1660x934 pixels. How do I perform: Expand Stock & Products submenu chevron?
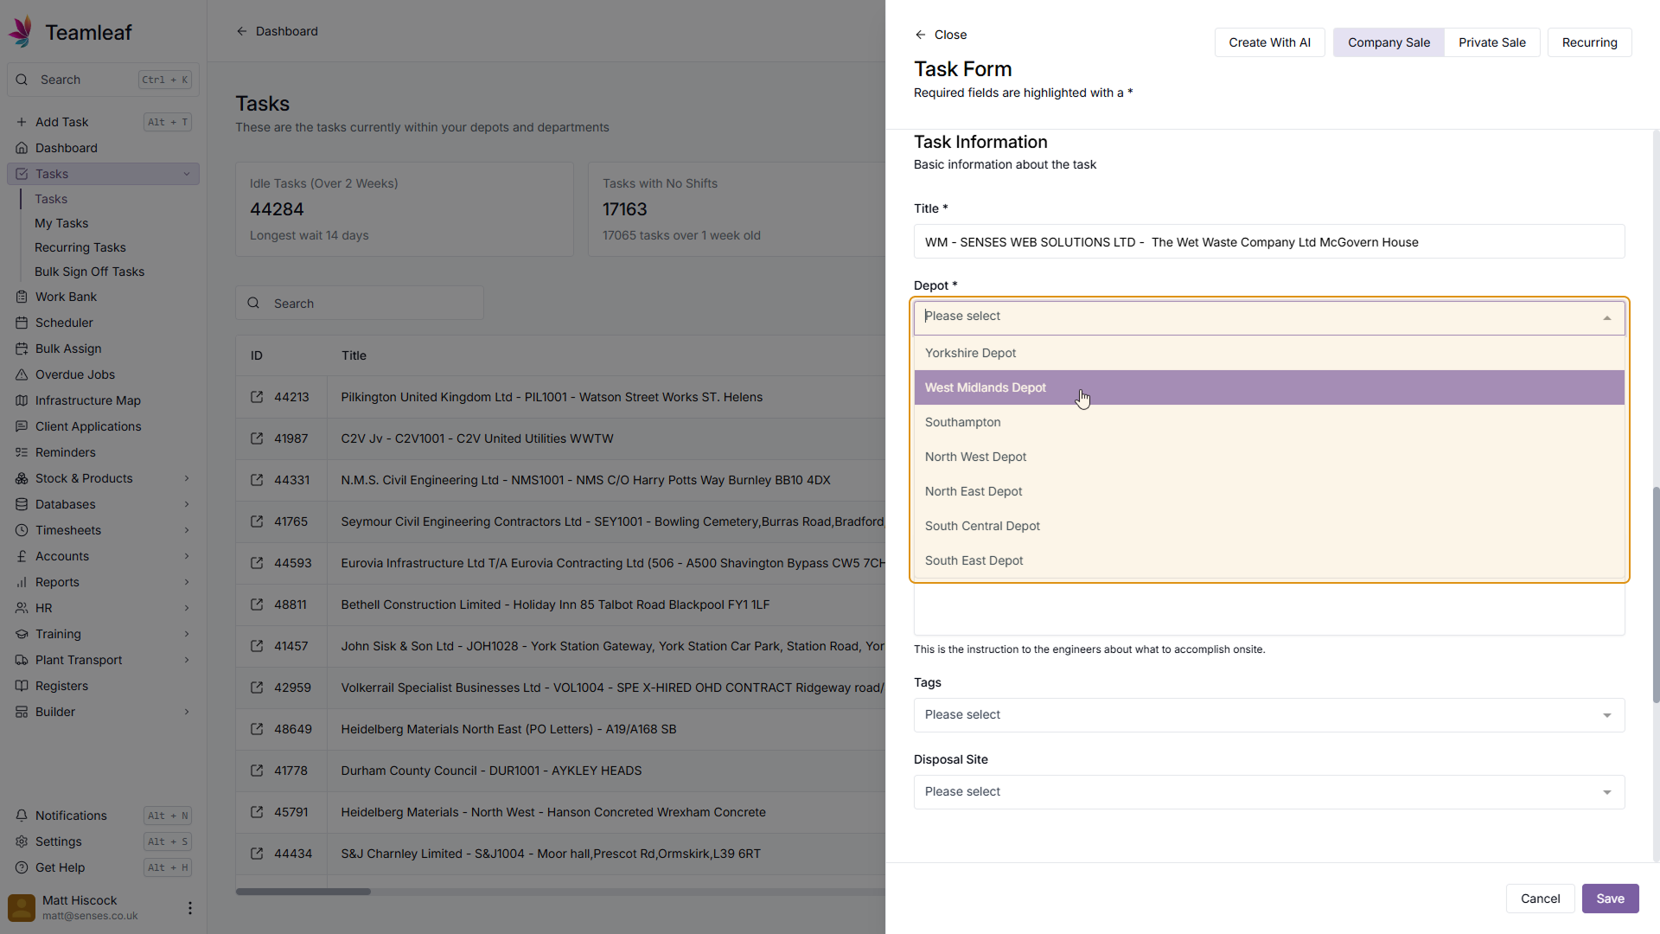coord(187,478)
